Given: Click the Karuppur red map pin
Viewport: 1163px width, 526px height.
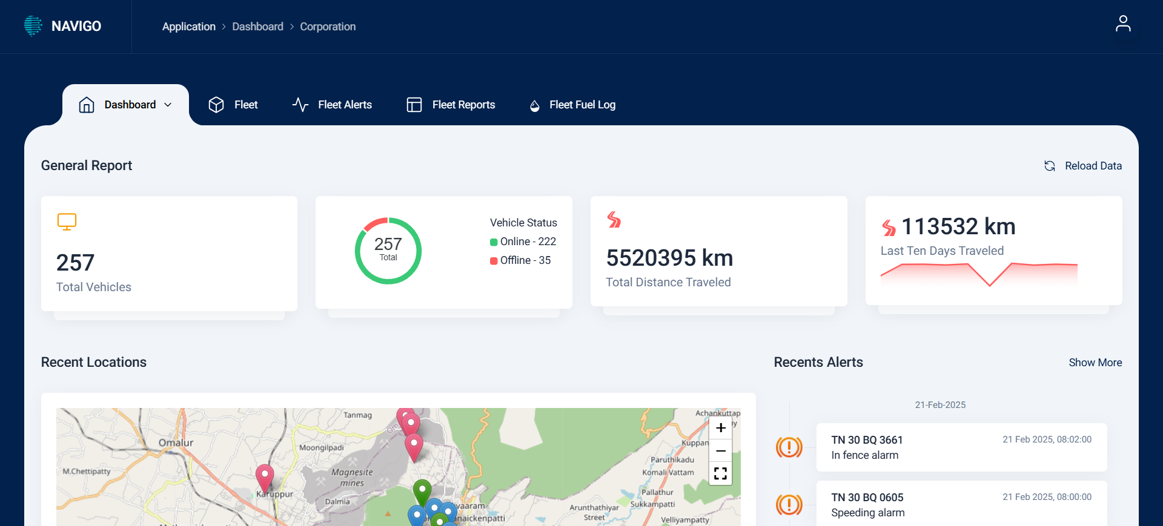Looking at the screenshot, I should [265, 476].
